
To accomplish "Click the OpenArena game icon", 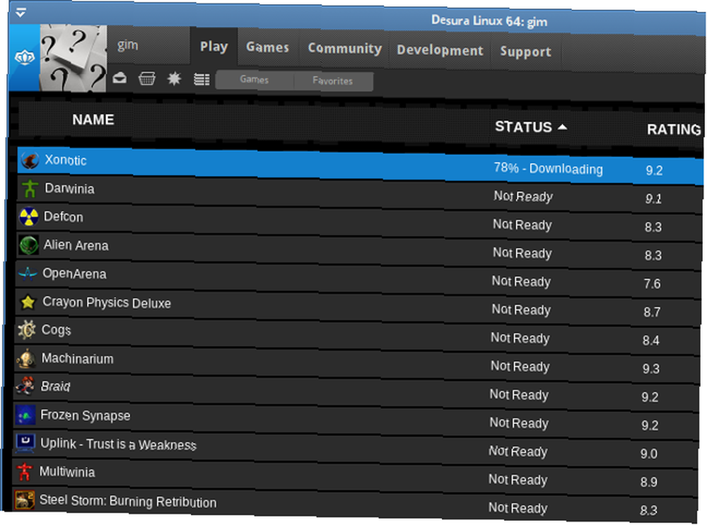I will coord(28,273).
